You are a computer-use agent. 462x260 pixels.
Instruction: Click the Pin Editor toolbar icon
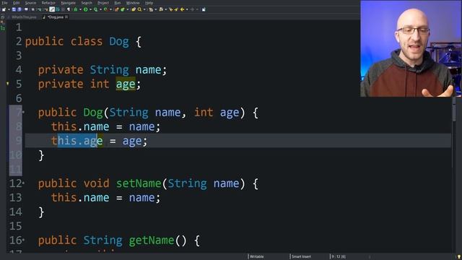204,9
